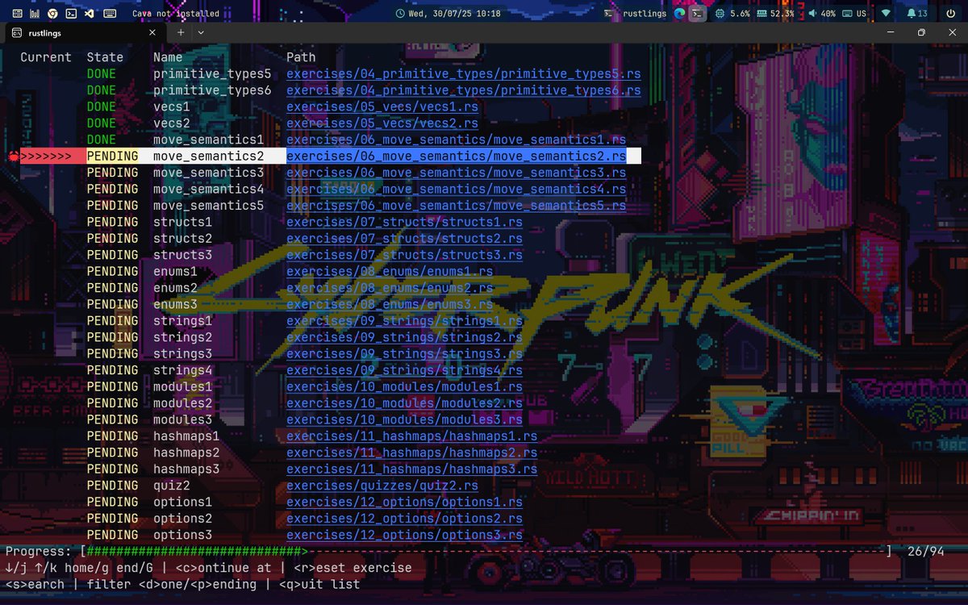Open the Wi-Fi network icon
Viewport: 968px width, 605px height.
pyautogui.click(x=886, y=14)
